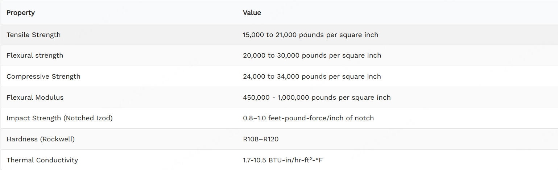
Task: Select the Impact Strength (Notched Izod) cell
Action: click(60, 118)
